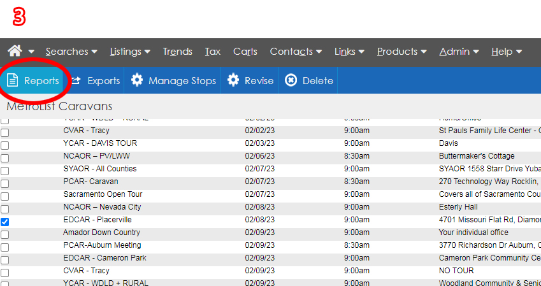Open the Searches menu
This screenshot has width=541, height=286.
tap(67, 52)
